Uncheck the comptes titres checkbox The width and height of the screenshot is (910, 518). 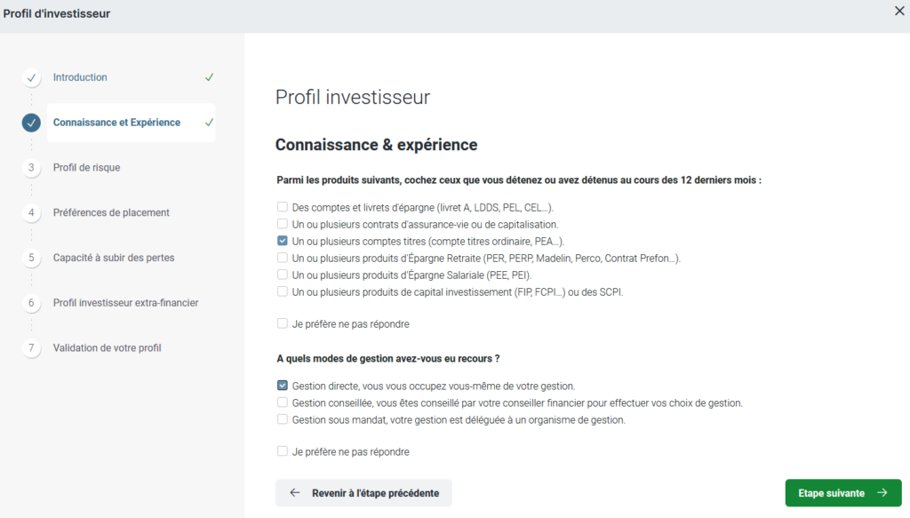click(x=283, y=241)
